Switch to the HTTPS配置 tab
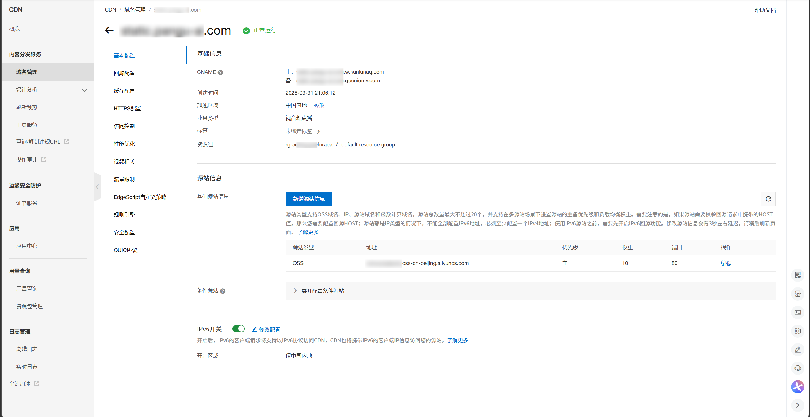 [x=127, y=108]
